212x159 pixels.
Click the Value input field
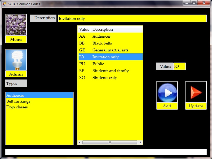(x=179, y=67)
